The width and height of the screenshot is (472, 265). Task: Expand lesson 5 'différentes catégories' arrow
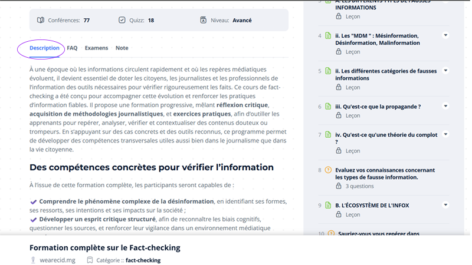pyautogui.click(x=445, y=71)
